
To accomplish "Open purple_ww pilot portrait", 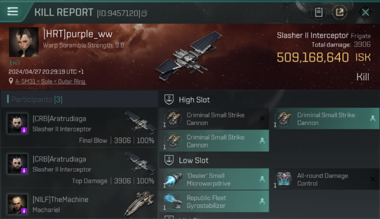I will tap(24, 42).
